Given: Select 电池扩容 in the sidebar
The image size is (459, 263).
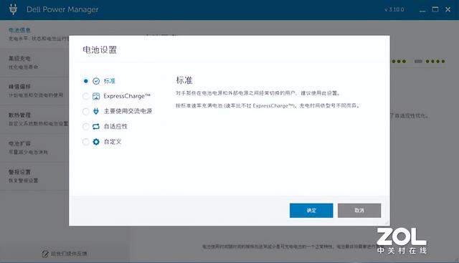Looking at the screenshot, I should (34, 148).
